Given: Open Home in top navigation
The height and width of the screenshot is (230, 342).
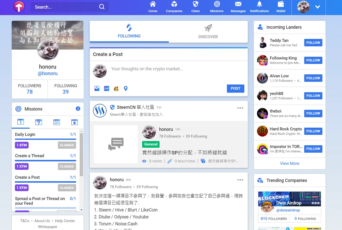Looking at the screenshot, I should (x=153, y=7).
